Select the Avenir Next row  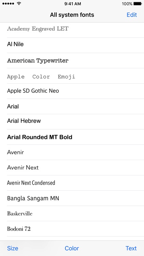(x=72, y=168)
